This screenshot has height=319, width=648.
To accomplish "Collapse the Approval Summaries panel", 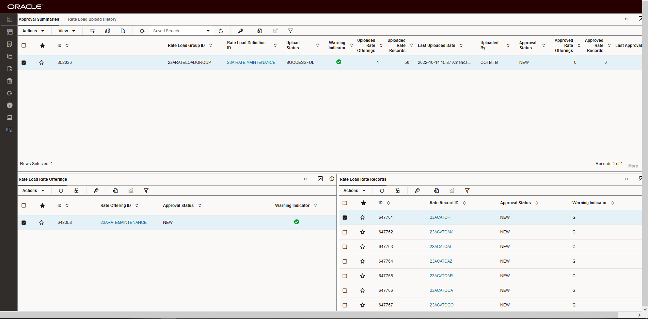I will tap(626, 19).
